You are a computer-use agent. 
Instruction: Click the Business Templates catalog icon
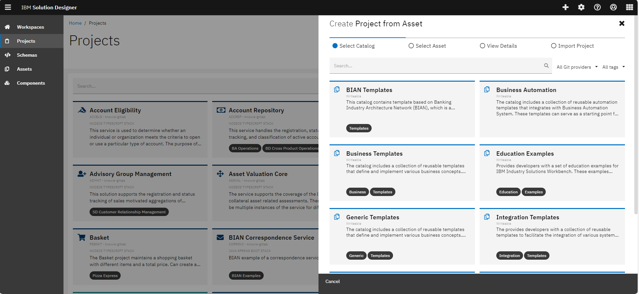pyautogui.click(x=337, y=153)
